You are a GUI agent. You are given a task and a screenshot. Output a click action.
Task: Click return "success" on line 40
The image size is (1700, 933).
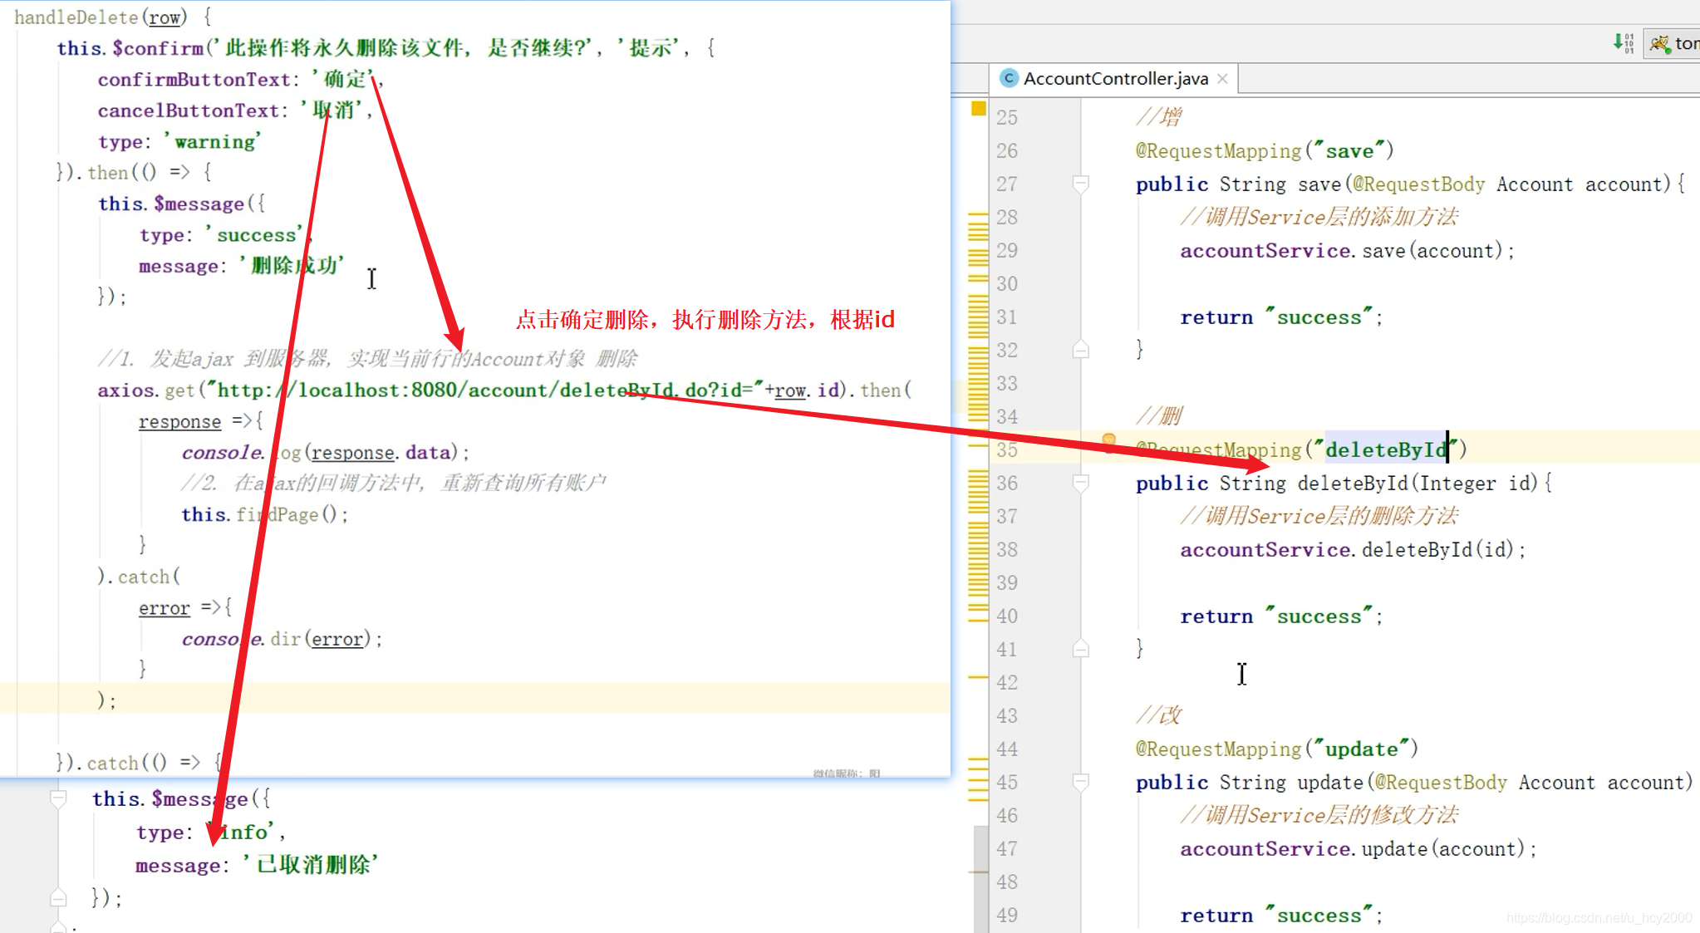tap(1281, 616)
